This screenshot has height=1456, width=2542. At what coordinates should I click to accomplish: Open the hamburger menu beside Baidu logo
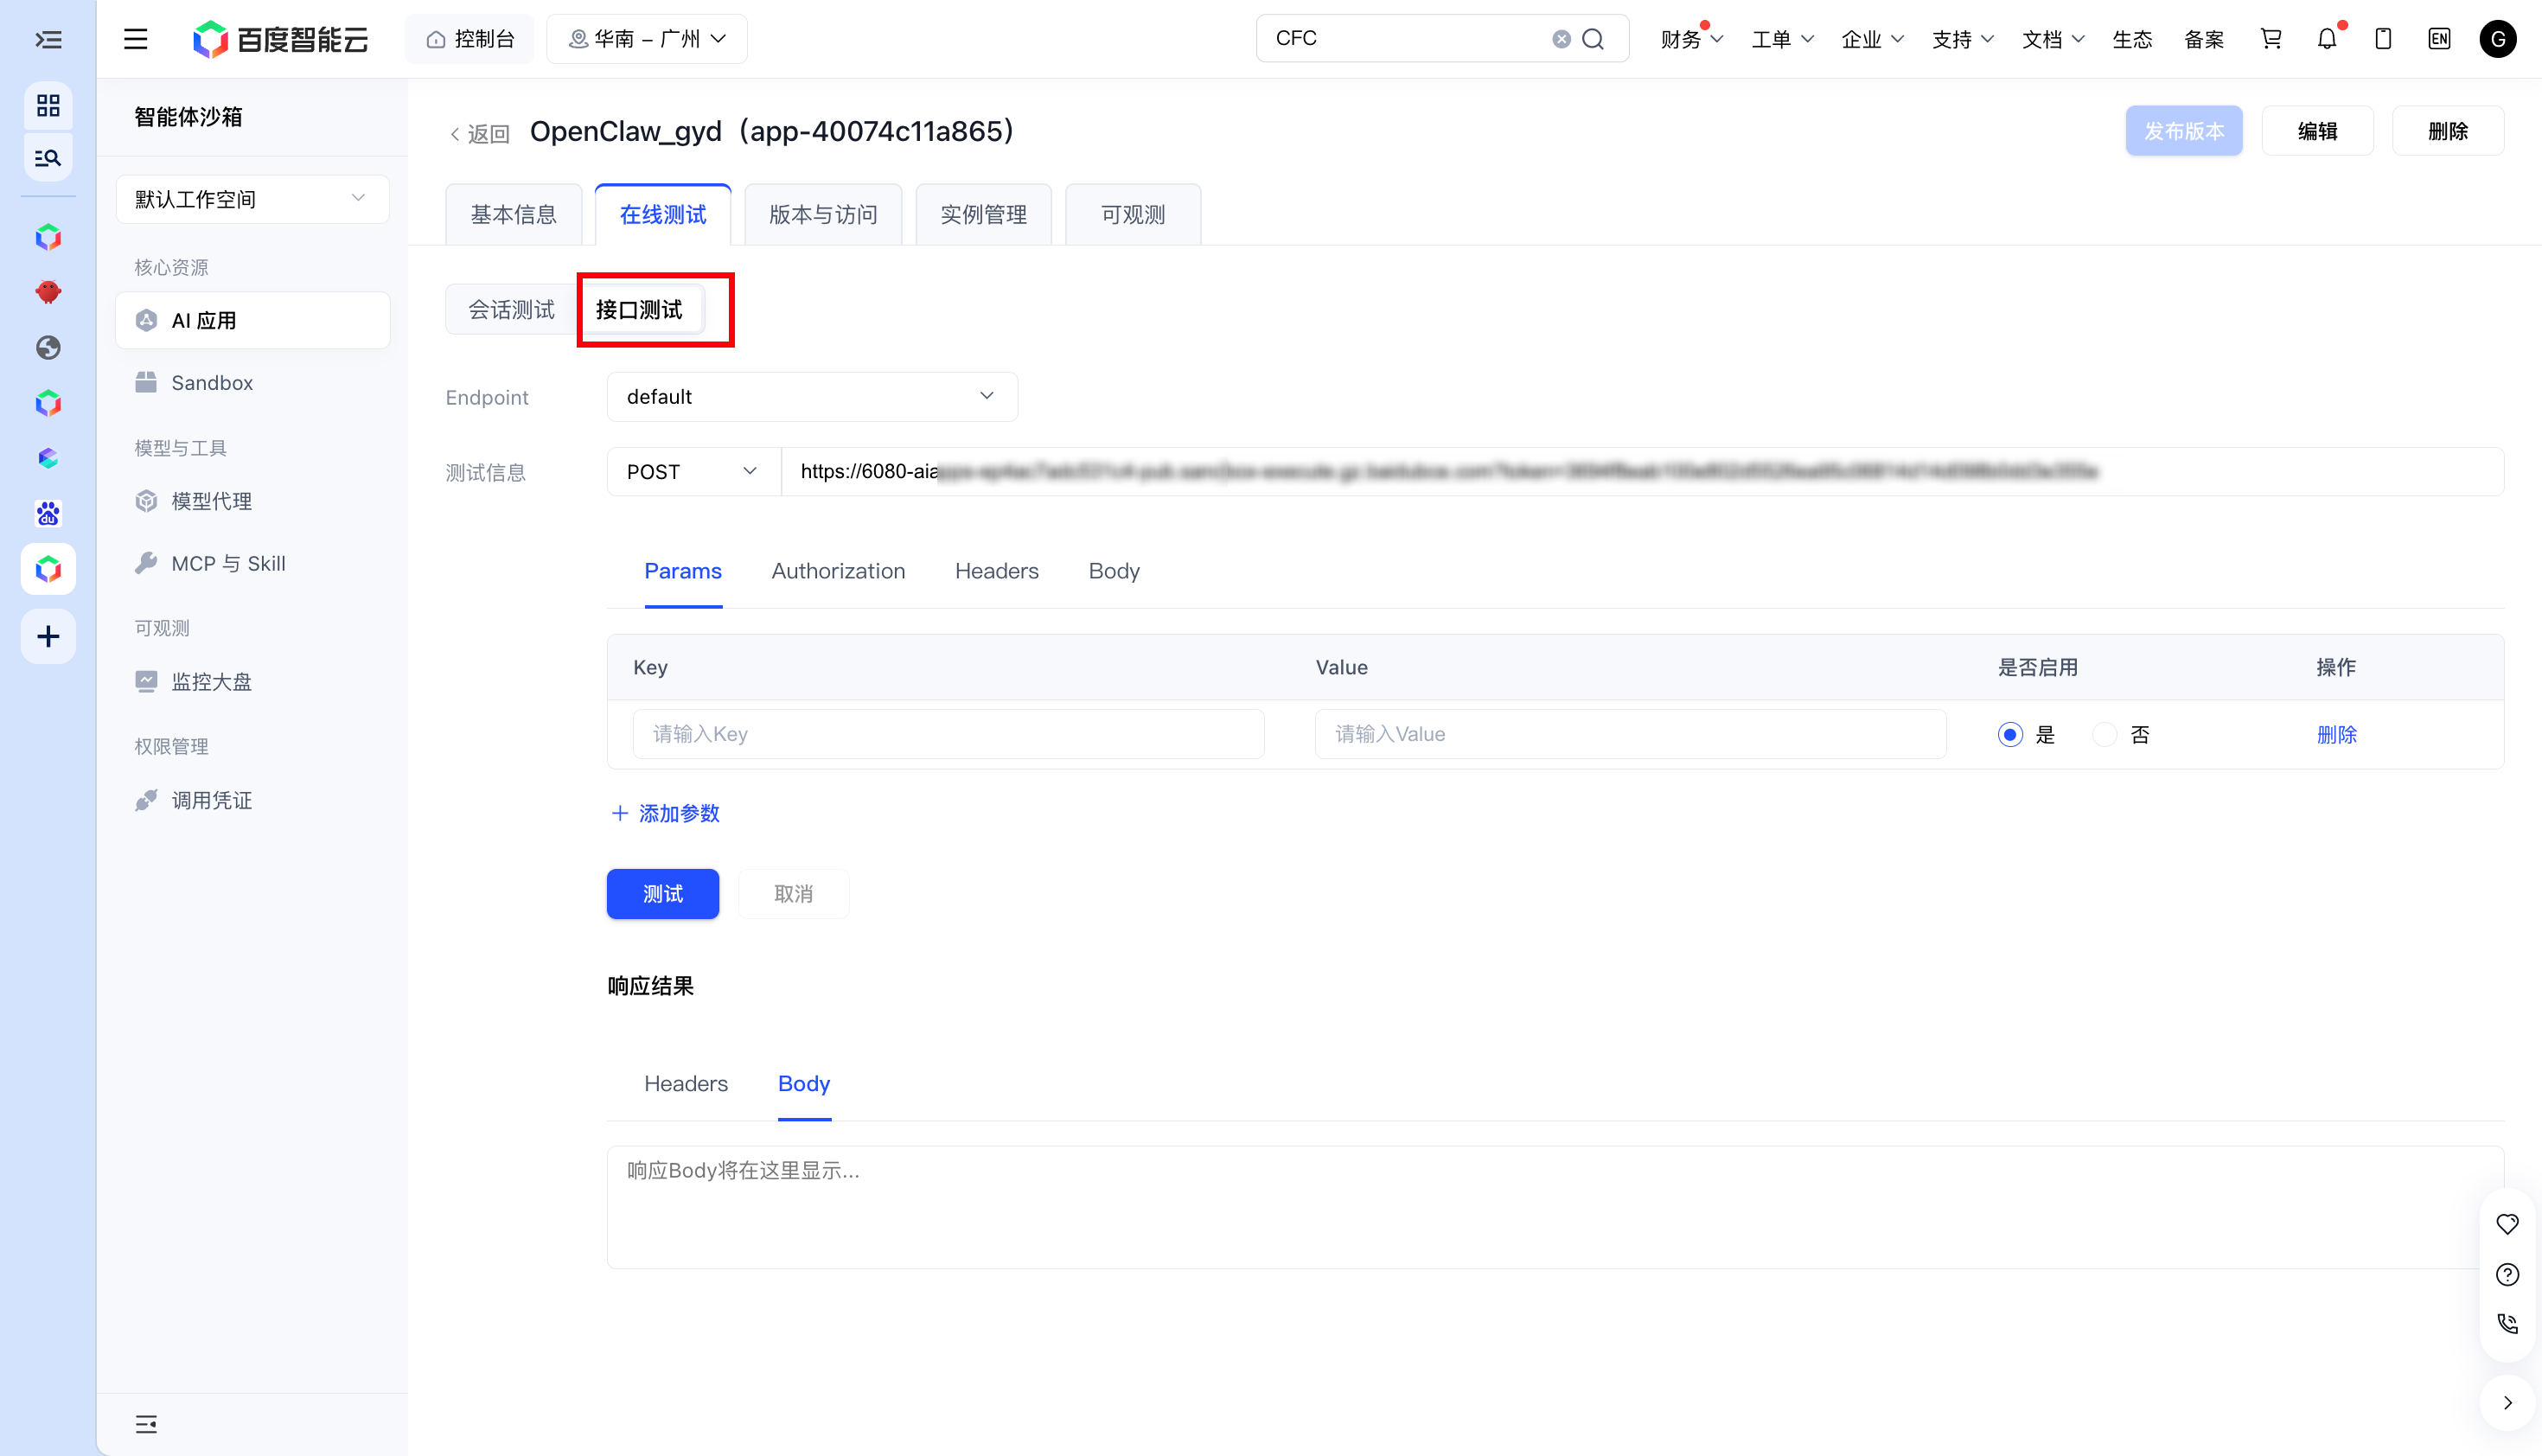coord(135,39)
